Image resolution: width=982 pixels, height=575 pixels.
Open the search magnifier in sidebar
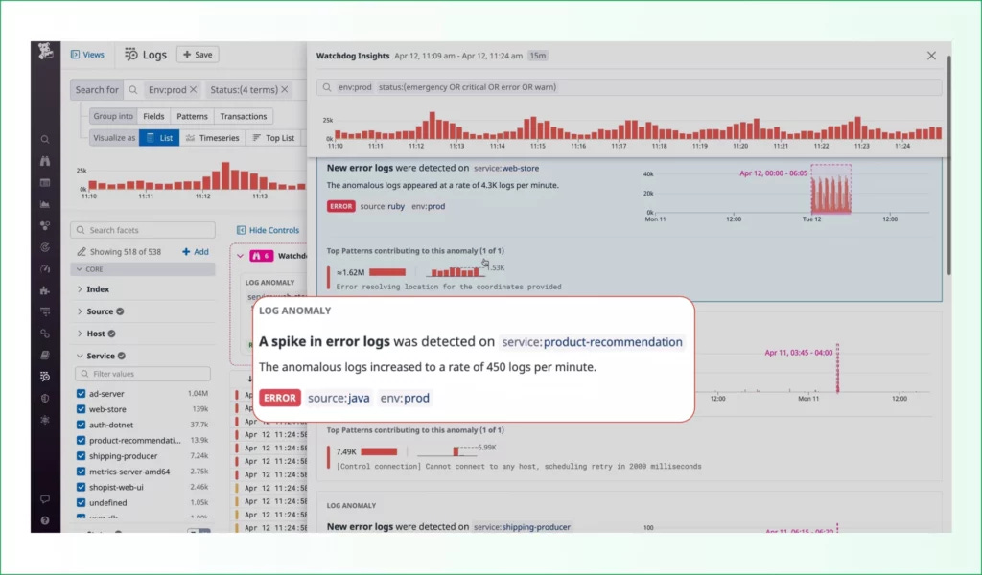(45, 140)
